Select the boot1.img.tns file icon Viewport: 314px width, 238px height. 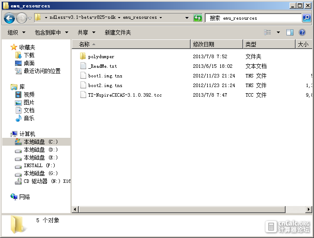[83, 75]
